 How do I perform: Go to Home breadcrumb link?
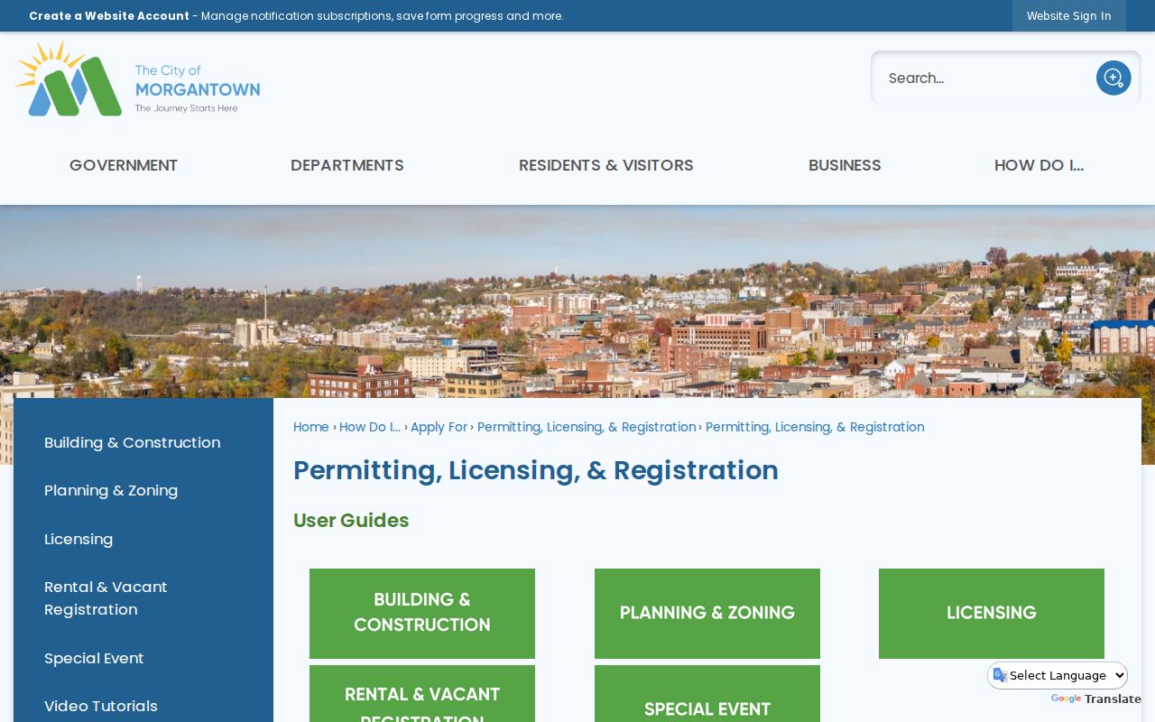(311, 427)
